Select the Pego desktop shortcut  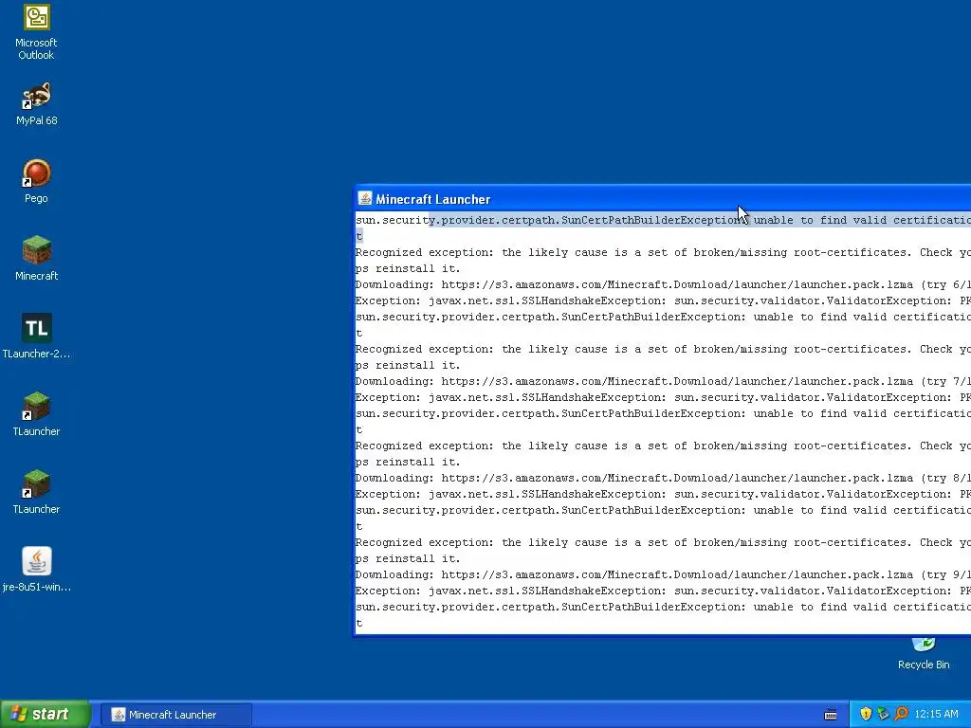(x=36, y=181)
